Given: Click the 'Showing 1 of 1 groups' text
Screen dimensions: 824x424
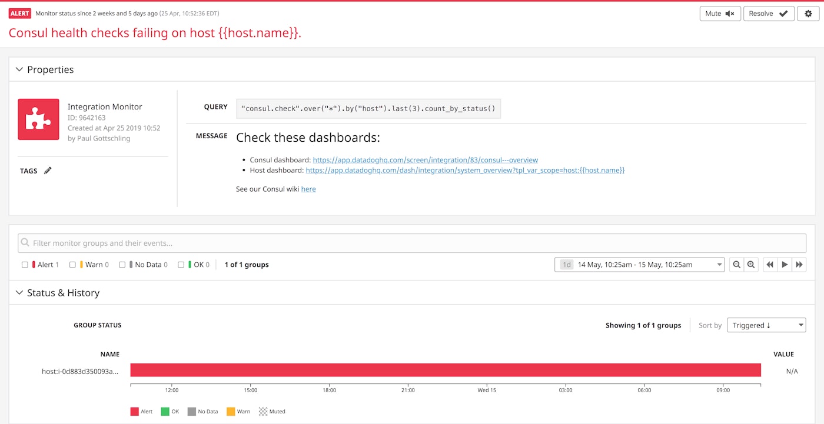Looking at the screenshot, I should click(x=643, y=325).
